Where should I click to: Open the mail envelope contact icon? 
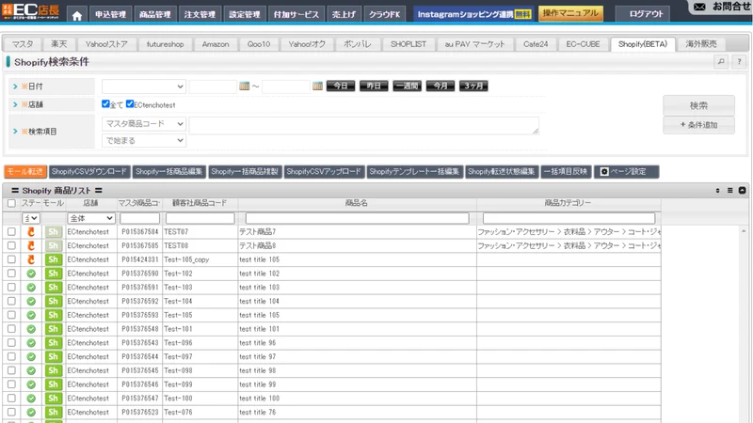pyautogui.click(x=699, y=7)
